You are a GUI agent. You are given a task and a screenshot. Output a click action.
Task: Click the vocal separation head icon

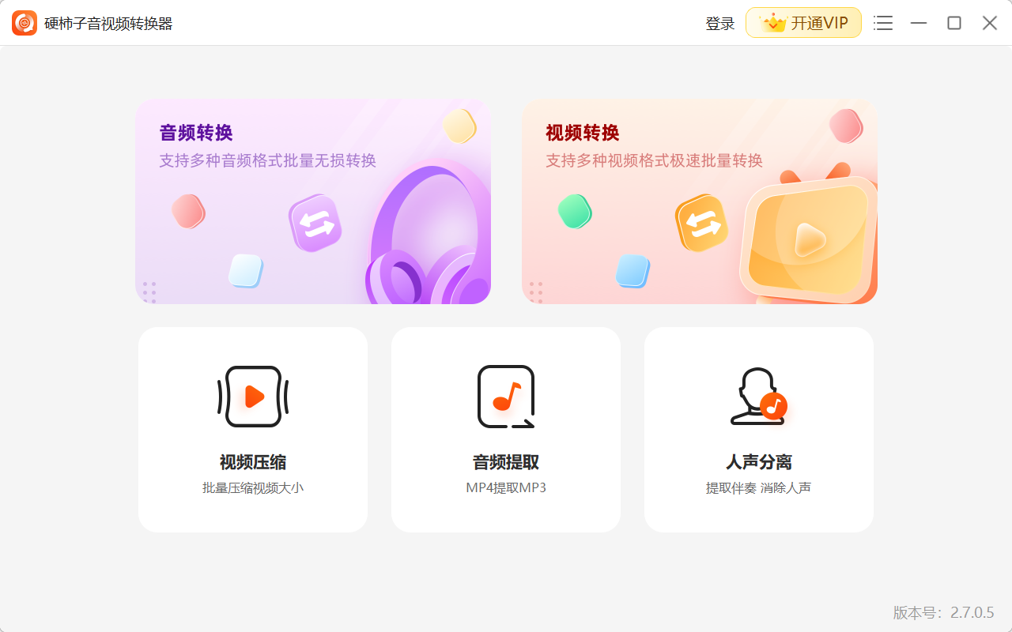758,397
